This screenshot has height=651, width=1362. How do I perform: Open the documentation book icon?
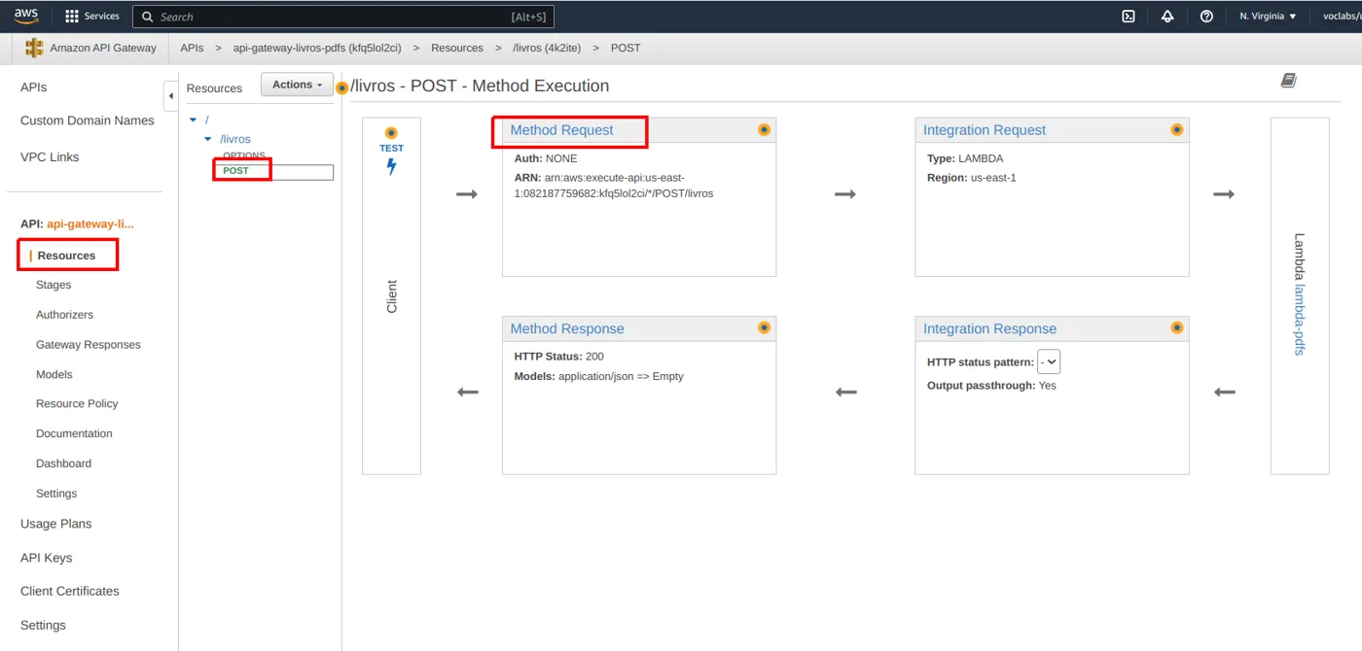point(1288,81)
